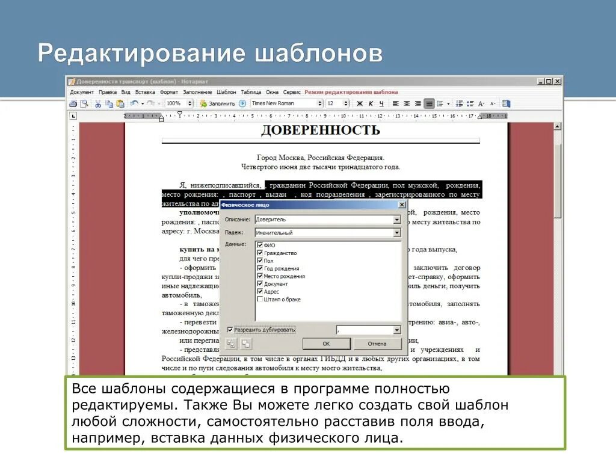Image resolution: width=616 pixels, height=462 pixels.
Task: Click OK in Физическое лицо dialog
Action: 326,343
